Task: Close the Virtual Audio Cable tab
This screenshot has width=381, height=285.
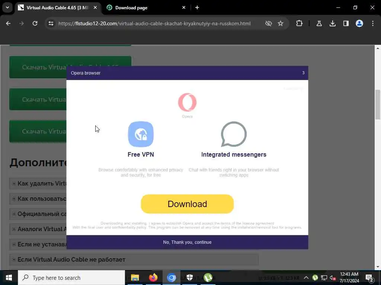Action: 95,8
